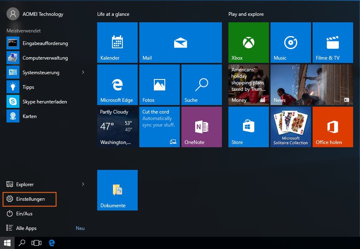360x249 pixels.
Task: Launch Filme & TV tile
Action: [332, 43]
